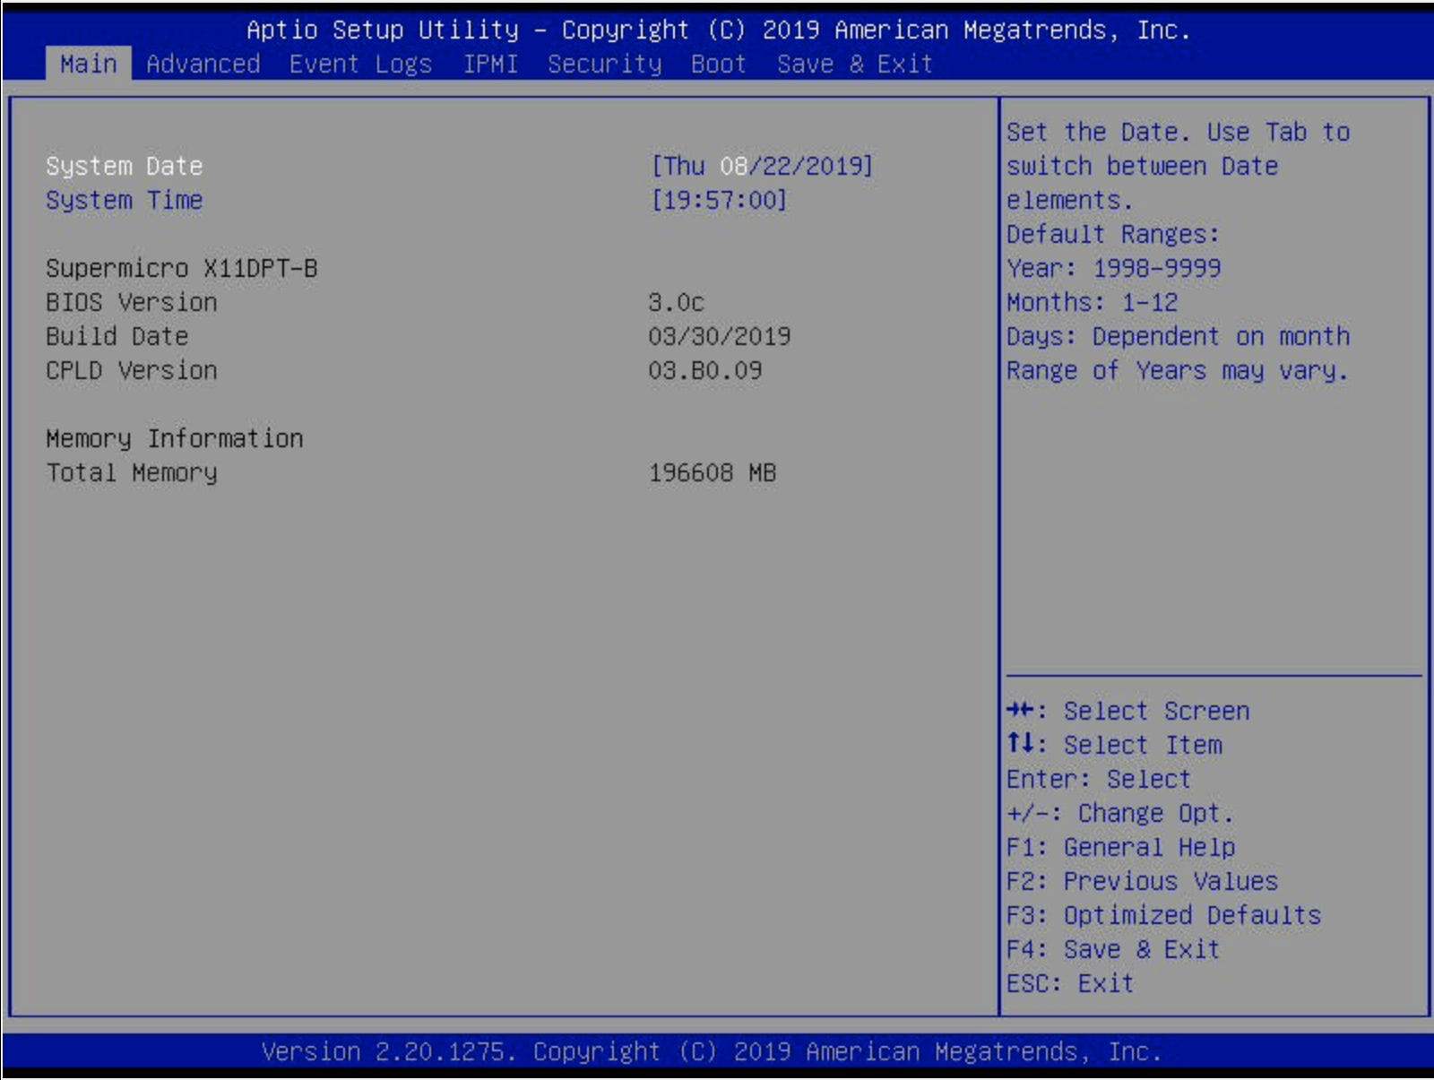Click the highlighted month 08 in date

click(x=733, y=166)
